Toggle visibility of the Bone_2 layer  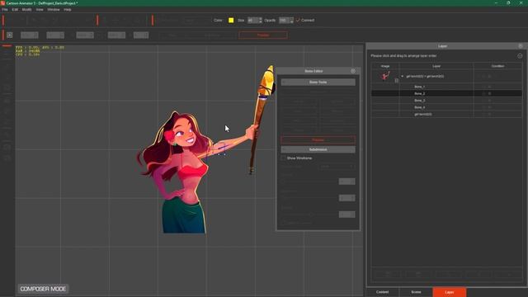coord(483,93)
